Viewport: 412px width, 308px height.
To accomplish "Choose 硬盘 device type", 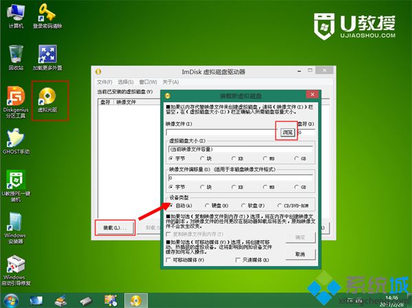I will (217, 206).
